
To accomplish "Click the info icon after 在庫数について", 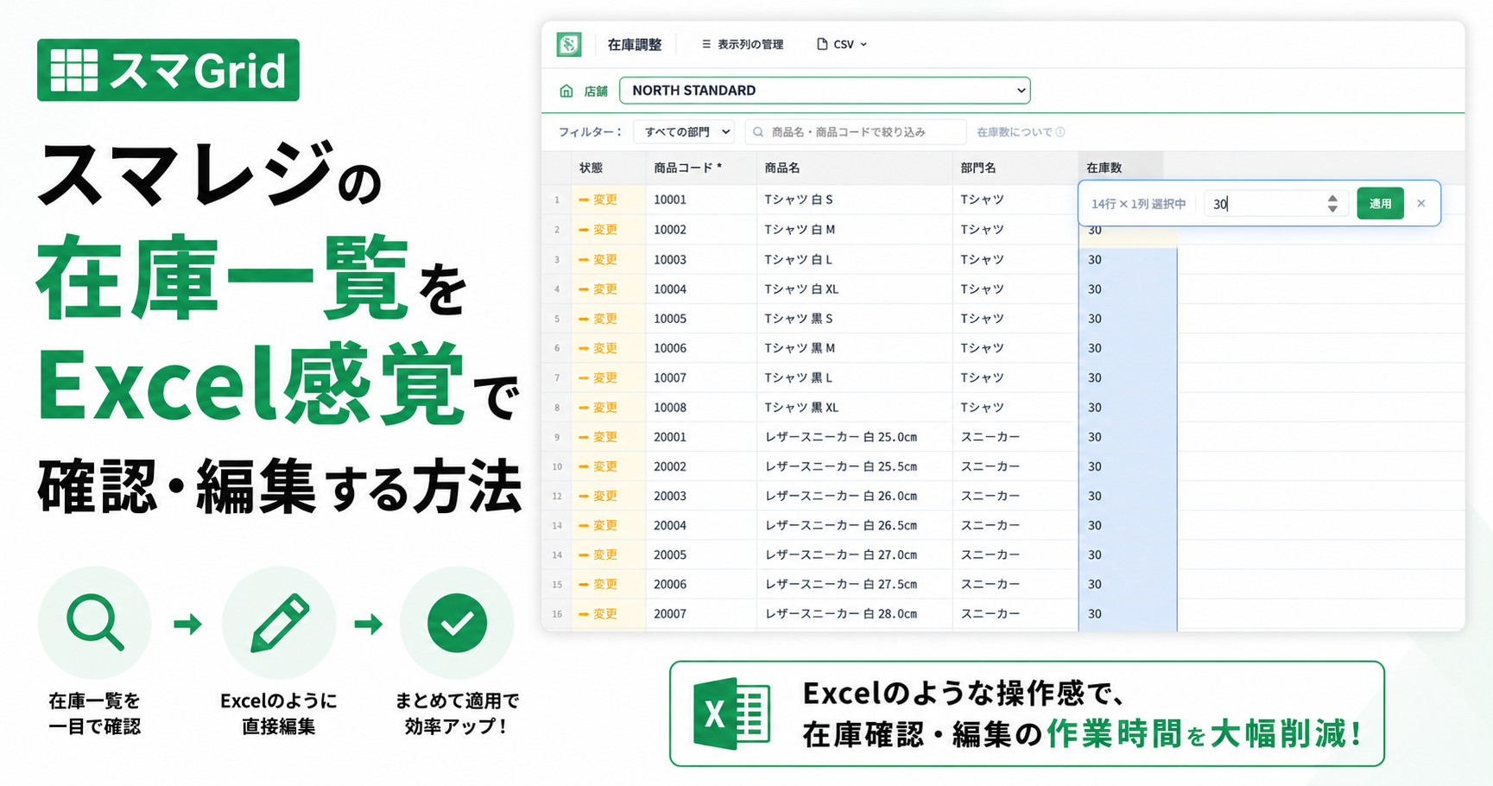I will (1060, 132).
